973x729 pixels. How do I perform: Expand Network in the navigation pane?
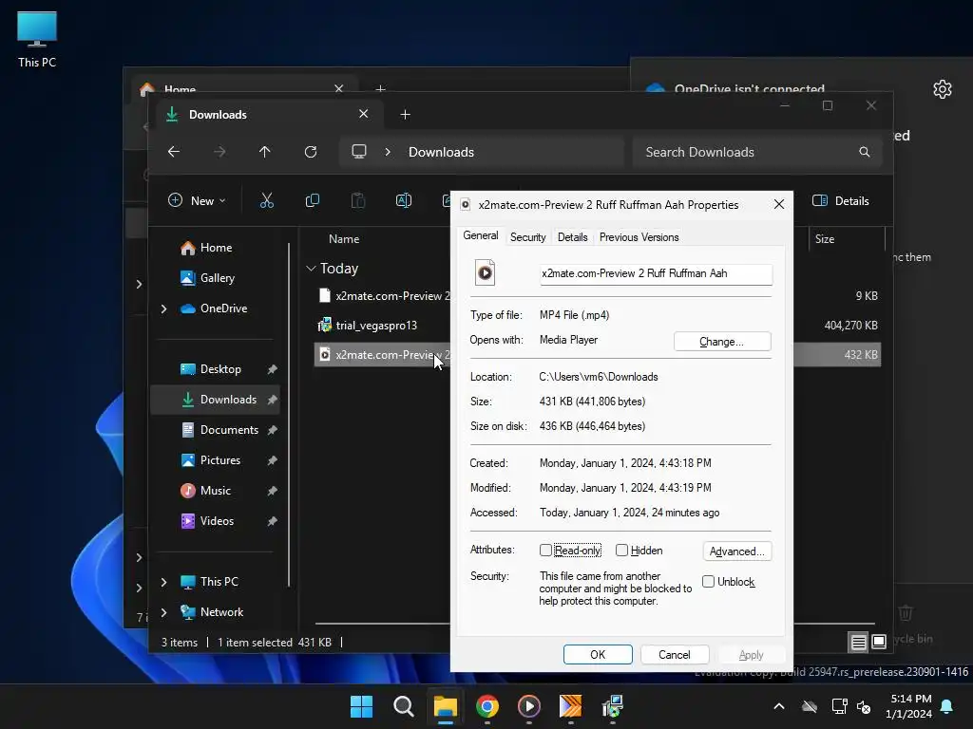coord(163,612)
